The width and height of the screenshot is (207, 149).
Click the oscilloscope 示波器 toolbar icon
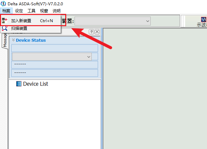[203, 20]
